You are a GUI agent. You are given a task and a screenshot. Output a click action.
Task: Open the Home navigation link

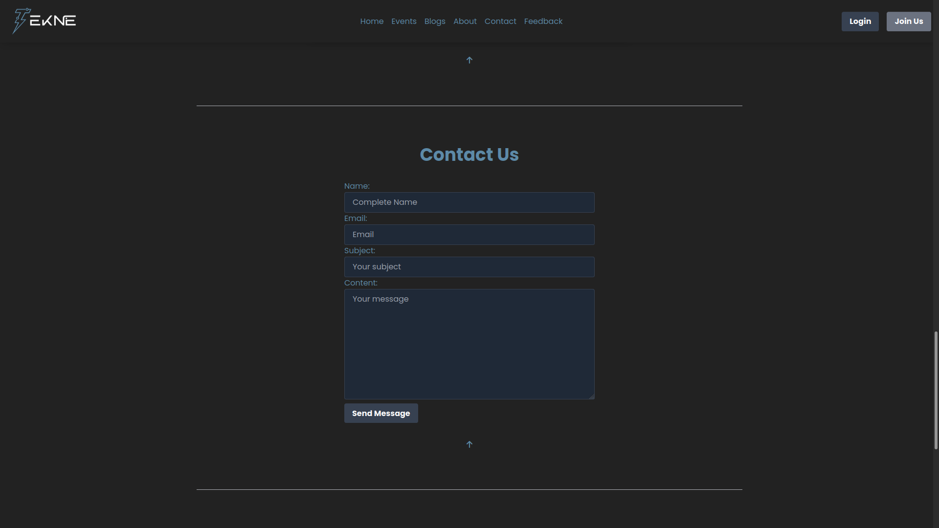372,22
